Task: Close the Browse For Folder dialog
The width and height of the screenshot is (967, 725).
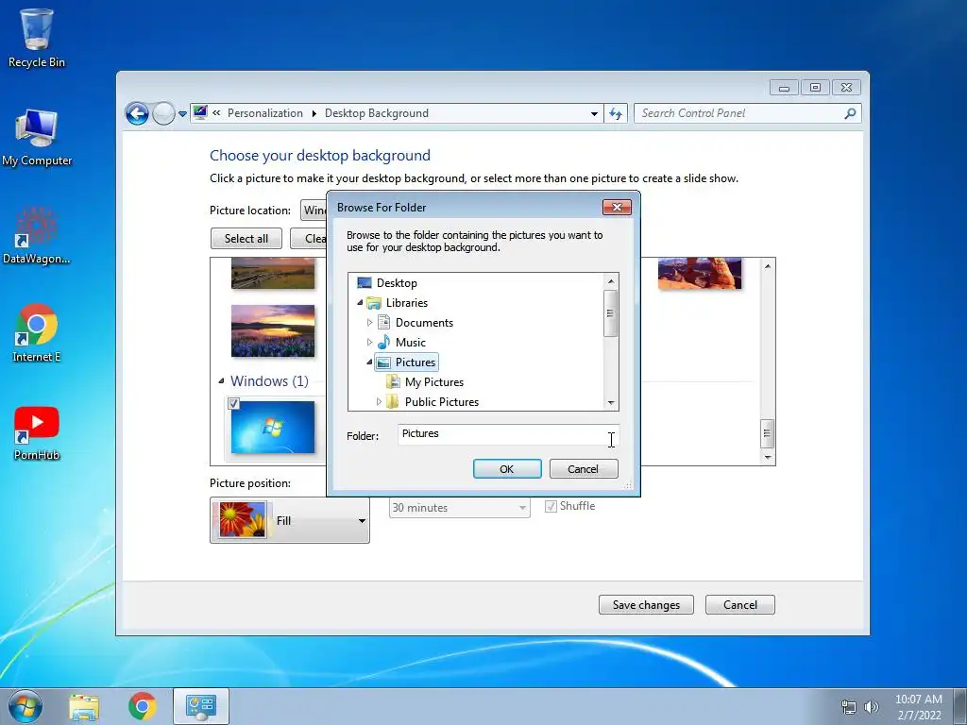Action: point(617,207)
